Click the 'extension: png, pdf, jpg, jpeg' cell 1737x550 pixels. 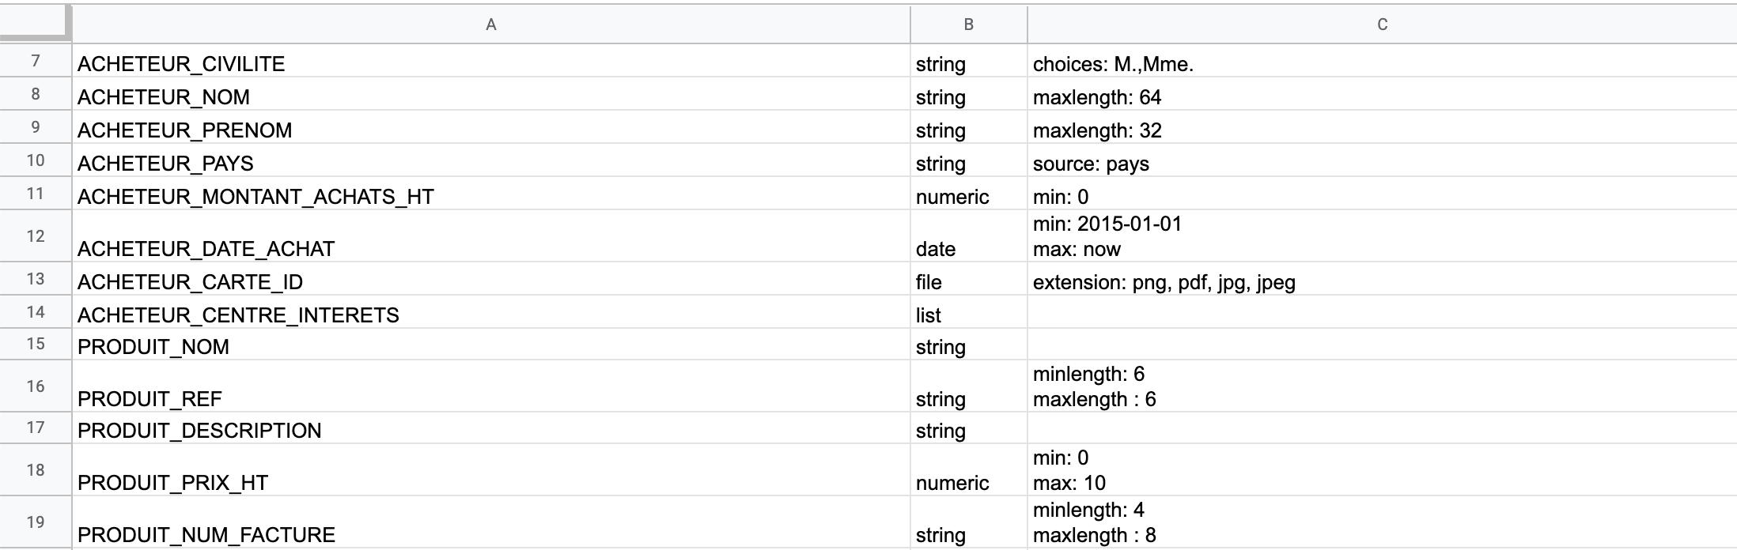coord(1382,279)
